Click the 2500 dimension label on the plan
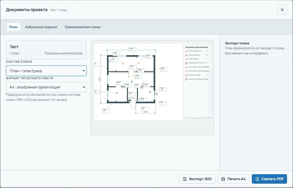Viewport: 293px width, 188px height. (145, 112)
